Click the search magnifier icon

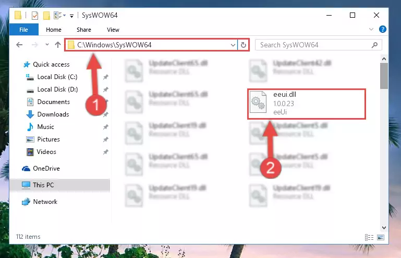click(x=374, y=45)
